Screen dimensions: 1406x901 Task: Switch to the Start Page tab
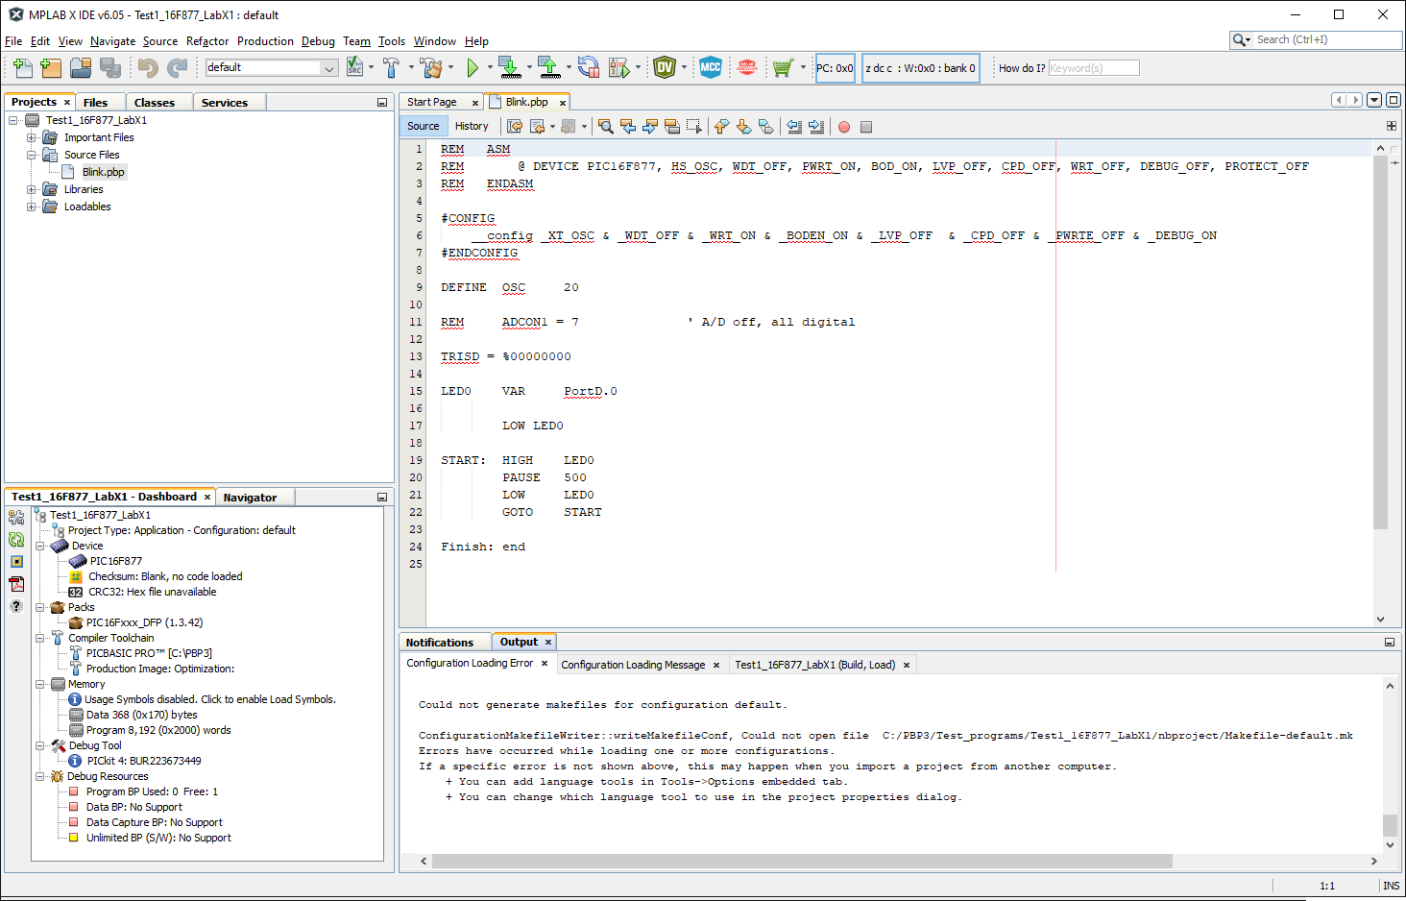tap(432, 102)
